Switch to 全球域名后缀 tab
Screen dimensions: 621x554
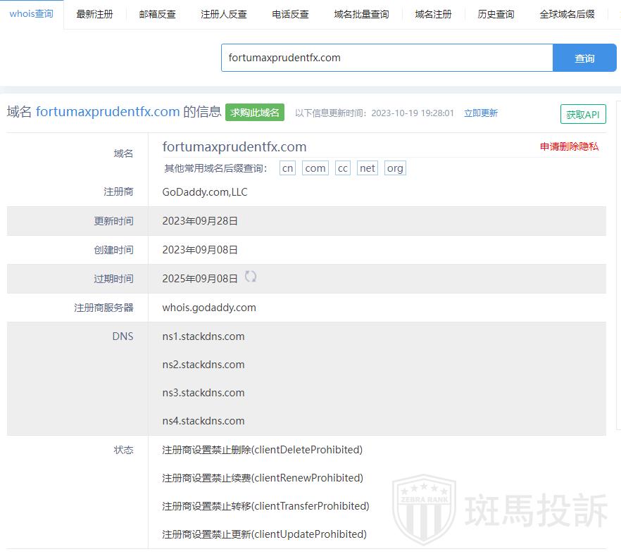567,14
